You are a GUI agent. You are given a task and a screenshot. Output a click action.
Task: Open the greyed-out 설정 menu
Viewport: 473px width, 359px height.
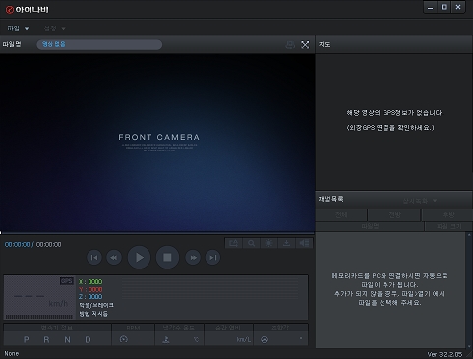(54, 29)
